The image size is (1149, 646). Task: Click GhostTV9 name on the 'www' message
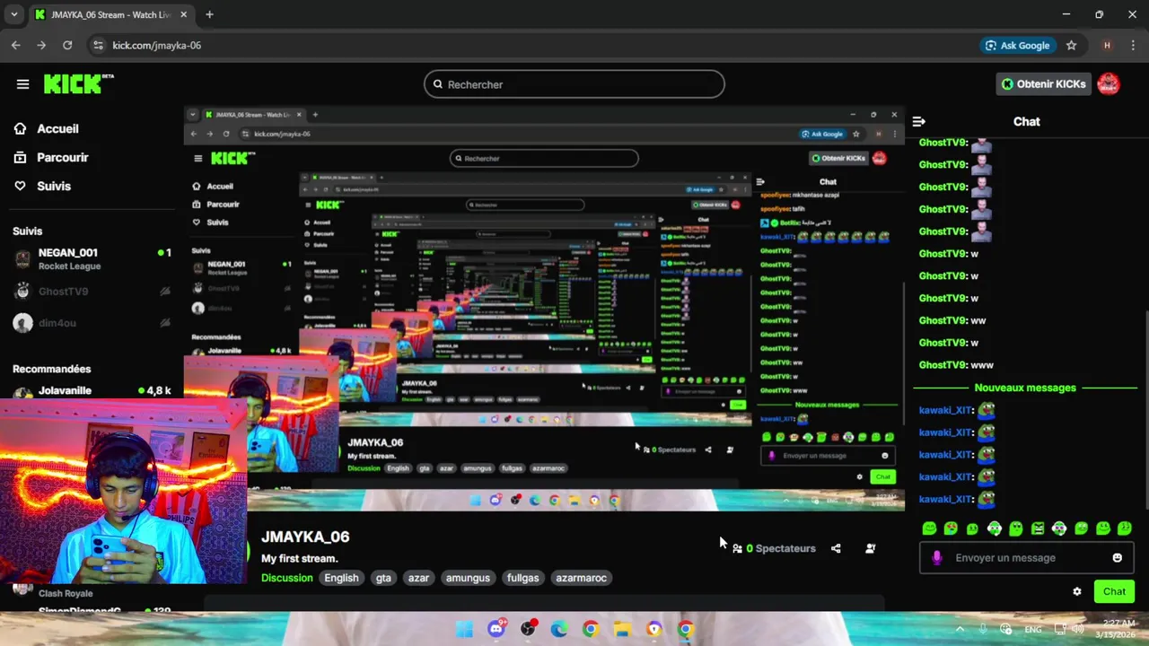pos(943,365)
